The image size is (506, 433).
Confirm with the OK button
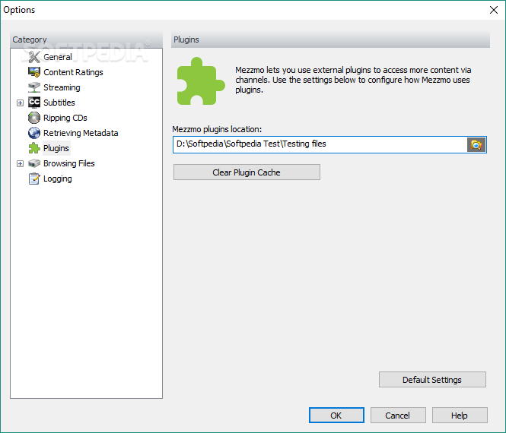click(x=336, y=416)
